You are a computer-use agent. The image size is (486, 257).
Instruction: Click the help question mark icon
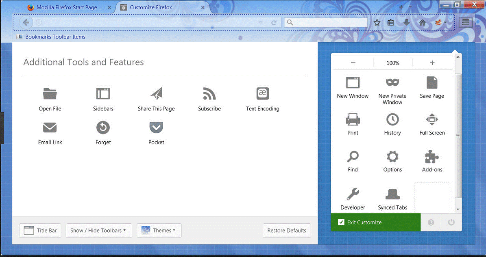pos(431,222)
